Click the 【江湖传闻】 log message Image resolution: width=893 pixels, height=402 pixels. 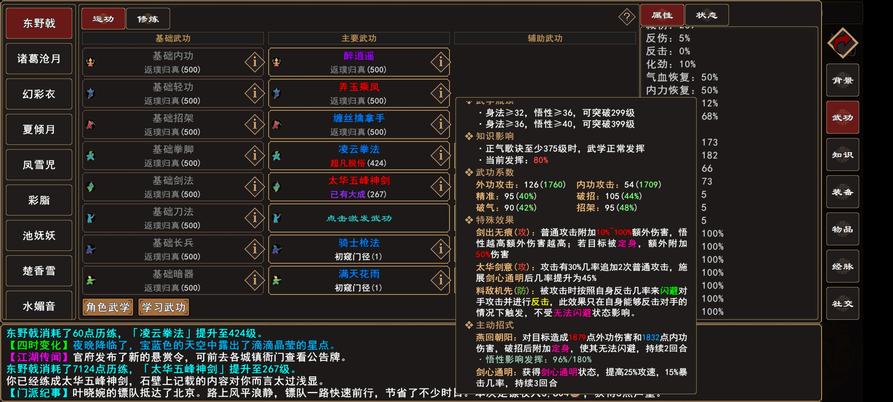(x=177, y=357)
